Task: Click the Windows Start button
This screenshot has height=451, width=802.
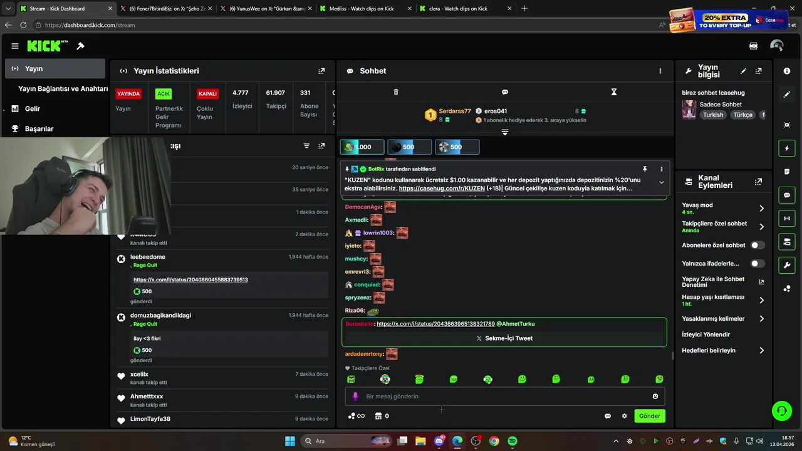Action: pyautogui.click(x=290, y=441)
